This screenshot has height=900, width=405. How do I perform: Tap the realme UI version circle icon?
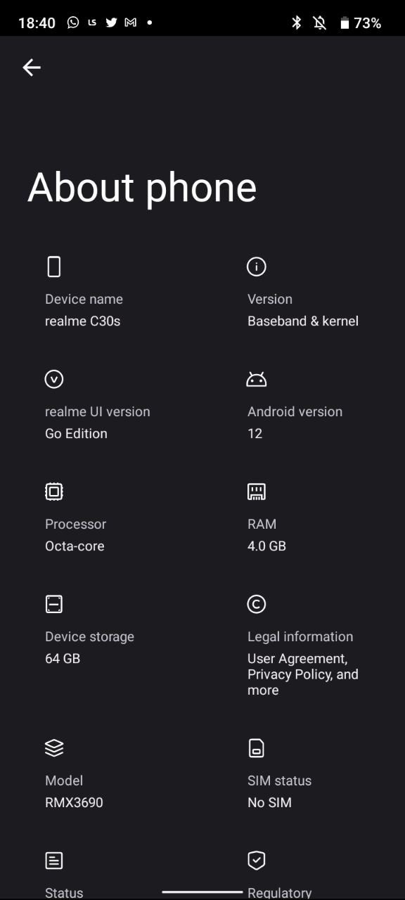click(54, 379)
